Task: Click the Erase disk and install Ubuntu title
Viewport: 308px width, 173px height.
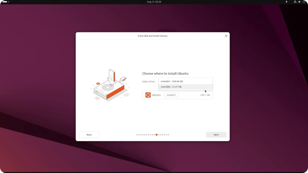Action: click(x=152, y=36)
